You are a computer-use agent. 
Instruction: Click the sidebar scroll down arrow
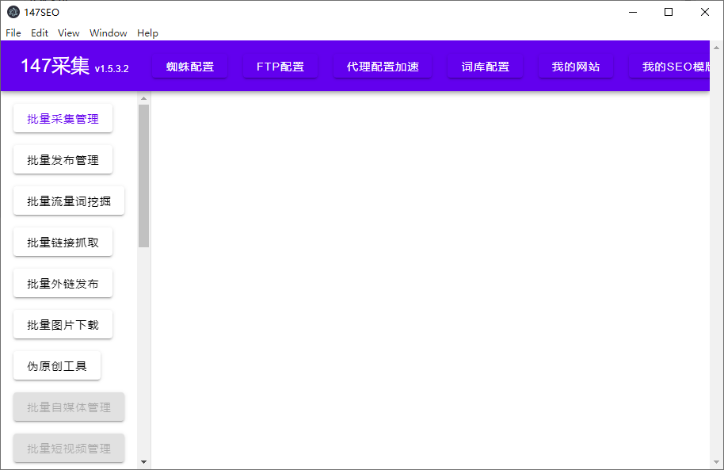pos(143,461)
